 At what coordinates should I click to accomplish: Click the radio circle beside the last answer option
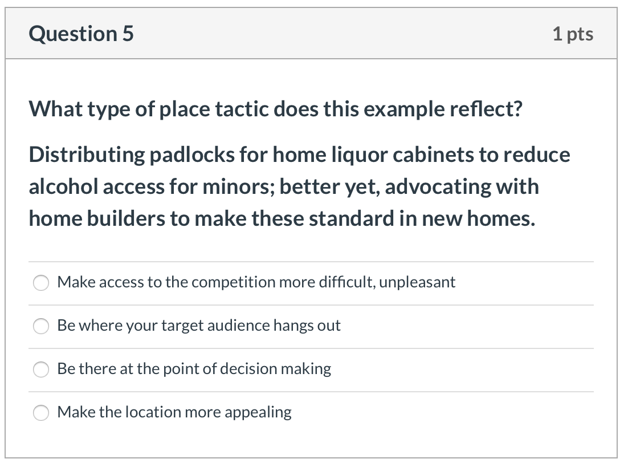coord(40,412)
